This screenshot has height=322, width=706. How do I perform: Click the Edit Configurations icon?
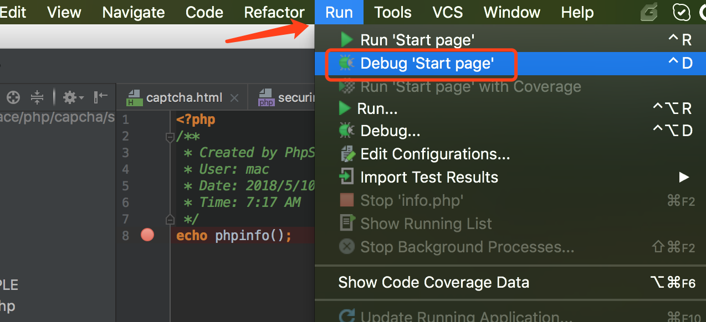[347, 154]
